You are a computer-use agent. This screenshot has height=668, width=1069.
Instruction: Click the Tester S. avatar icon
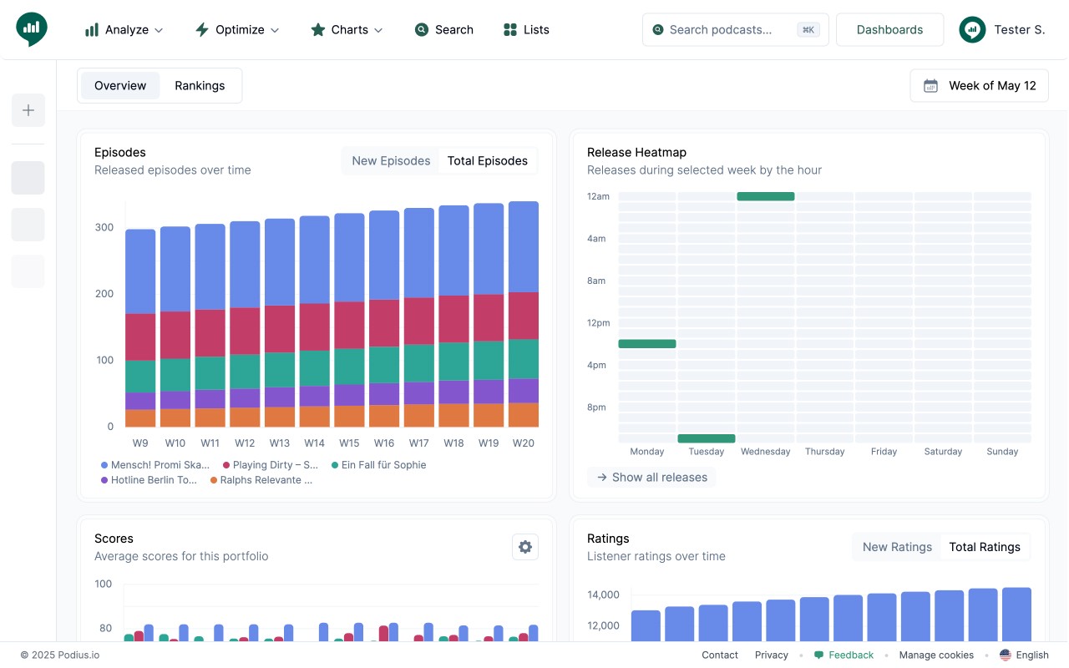click(972, 29)
